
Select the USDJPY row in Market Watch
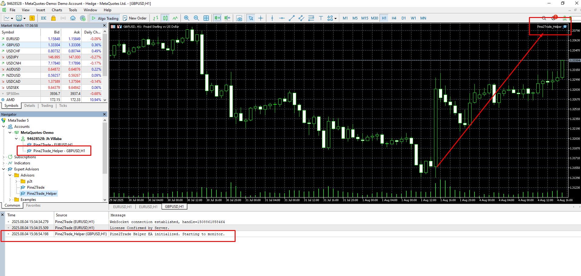click(x=13, y=57)
